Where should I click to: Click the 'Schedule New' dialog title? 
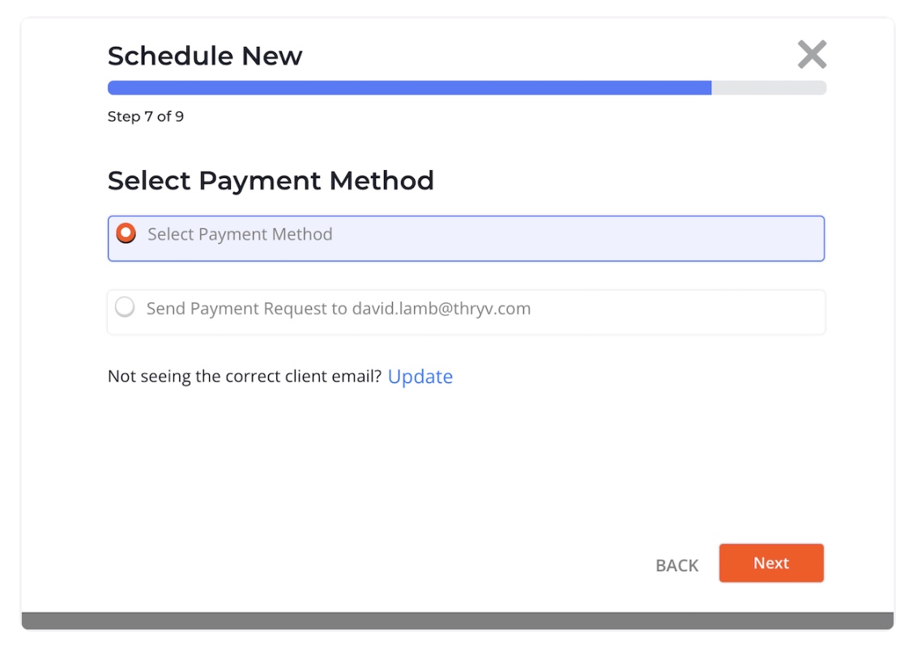[x=205, y=56]
